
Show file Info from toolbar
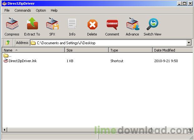click(x=72, y=24)
